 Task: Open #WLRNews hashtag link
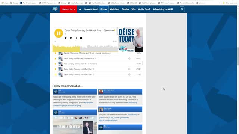coord(88,103)
